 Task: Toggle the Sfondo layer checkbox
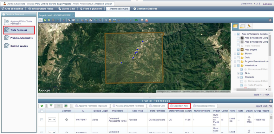point(238,54)
